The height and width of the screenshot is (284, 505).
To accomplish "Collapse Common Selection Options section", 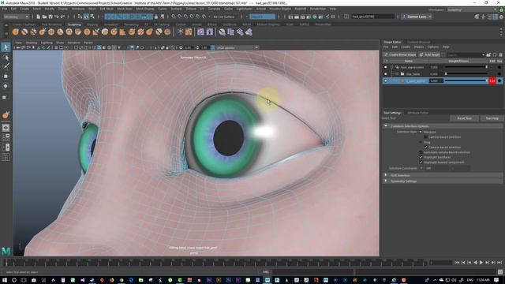I will point(386,126).
